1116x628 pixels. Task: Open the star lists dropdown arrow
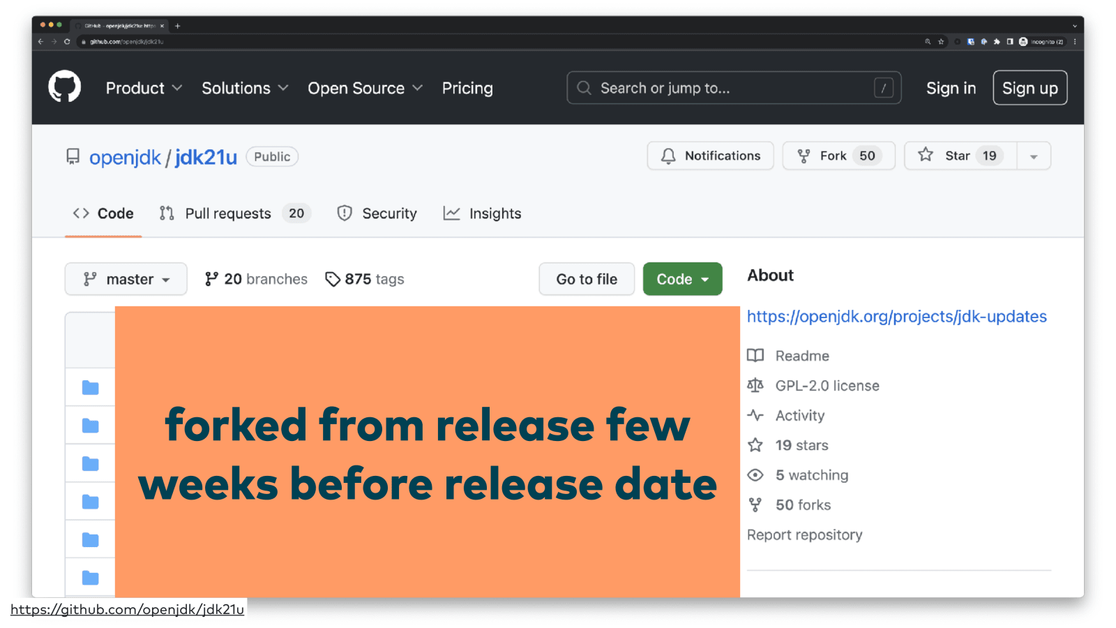coord(1034,156)
